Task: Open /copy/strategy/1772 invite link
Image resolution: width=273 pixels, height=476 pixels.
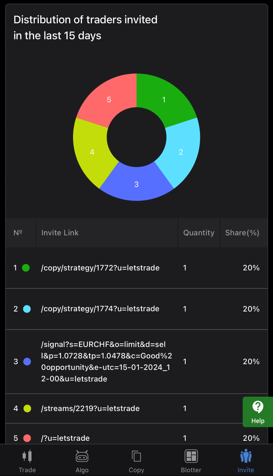Action: [x=100, y=268]
